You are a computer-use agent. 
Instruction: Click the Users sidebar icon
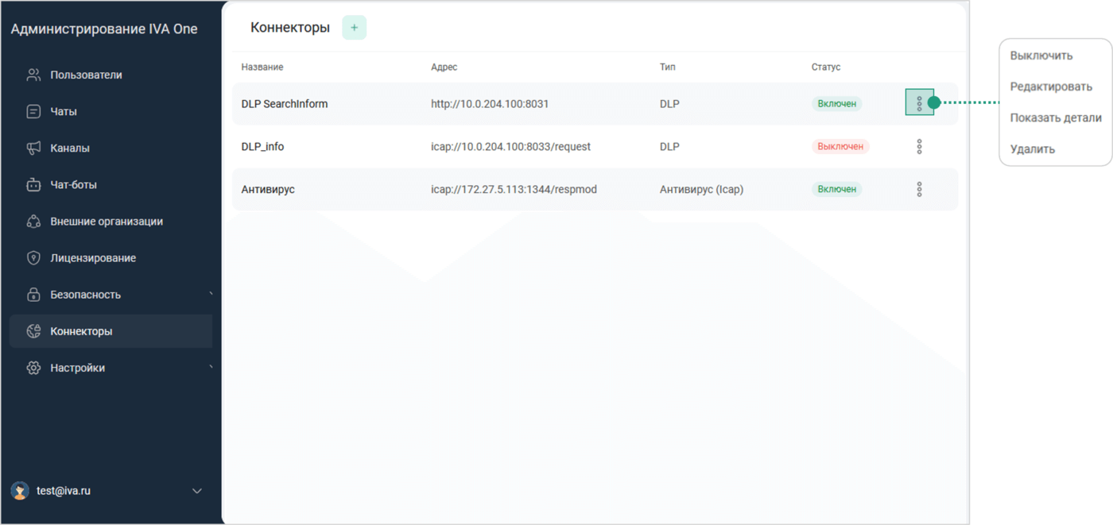pos(33,75)
